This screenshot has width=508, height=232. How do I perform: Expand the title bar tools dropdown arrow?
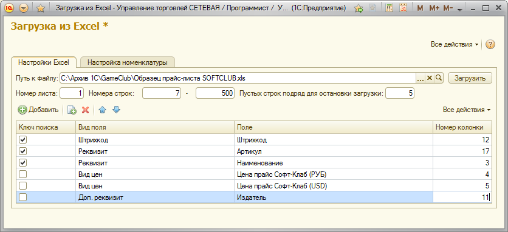tap(459, 10)
